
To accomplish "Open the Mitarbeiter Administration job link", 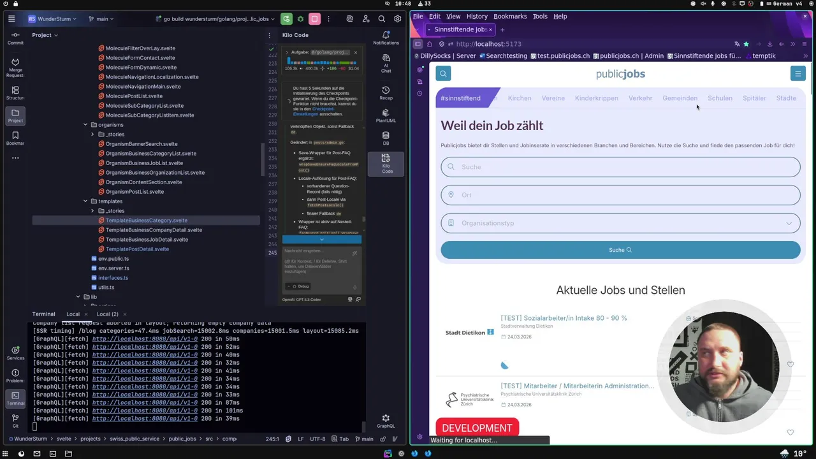I will (577, 386).
